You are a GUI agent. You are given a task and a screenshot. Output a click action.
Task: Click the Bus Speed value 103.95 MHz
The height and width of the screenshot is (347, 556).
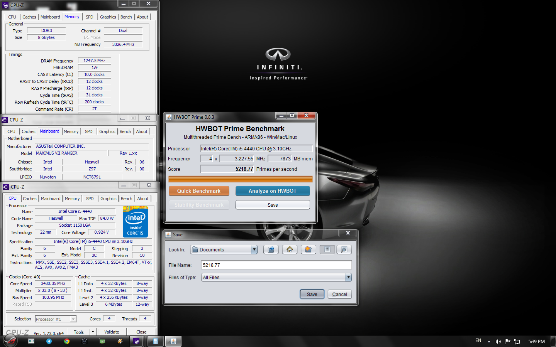[x=53, y=297]
